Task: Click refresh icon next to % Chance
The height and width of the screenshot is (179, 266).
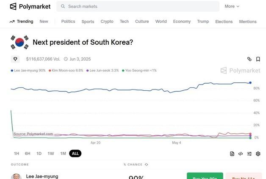Action: point(147,164)
